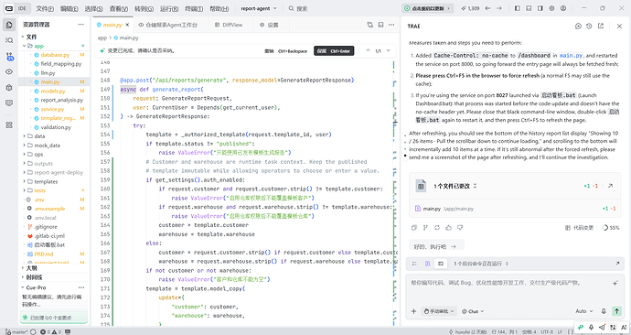The width and height of the screenshot is (631, 335).
Task: Reject the change with 撤销 Ctrl+Backspace
Action: 285,51
